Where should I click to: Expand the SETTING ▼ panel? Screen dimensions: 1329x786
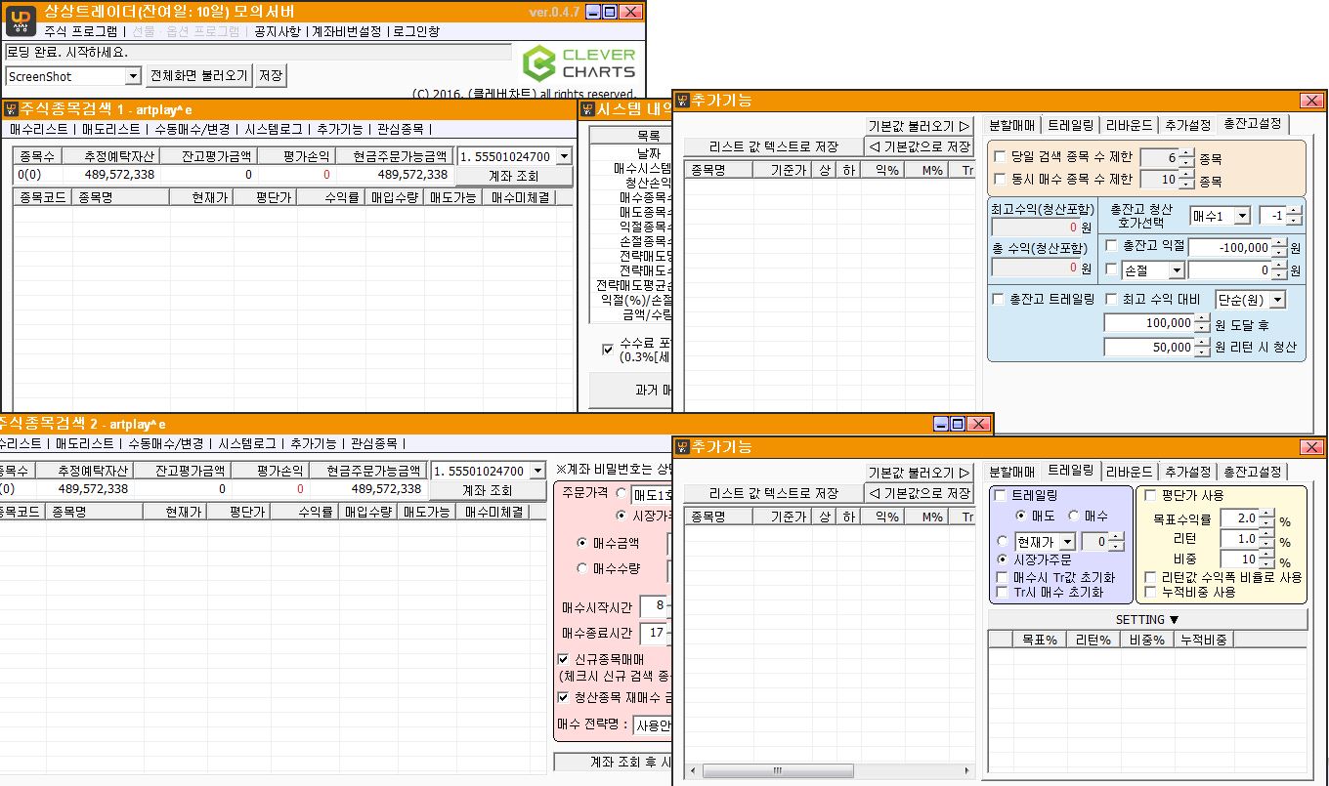coord(1147,619)
